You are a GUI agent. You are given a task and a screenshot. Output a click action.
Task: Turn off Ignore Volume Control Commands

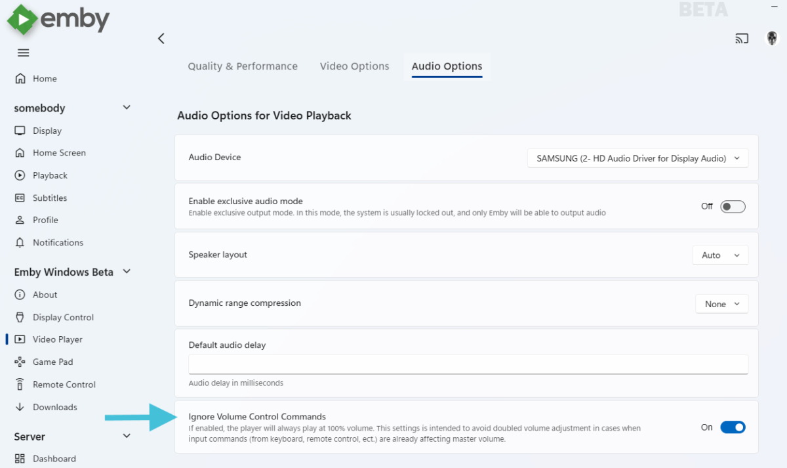point(733,427)
